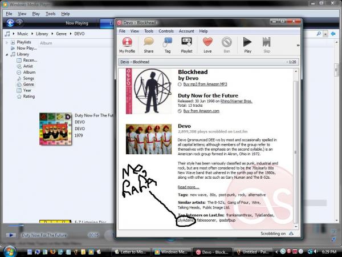The image size is (342, 257).
Task: Open Windows Media Player Help menu
Action: click(65, 14)
